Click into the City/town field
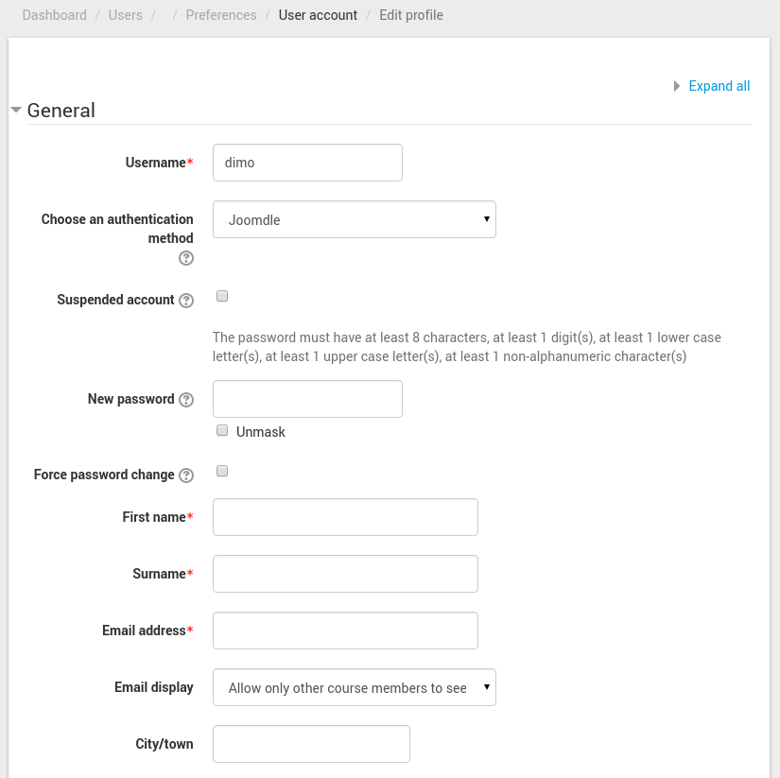This screenshot has height=778, width=780. pyautogui.click(x=311, y=744)
